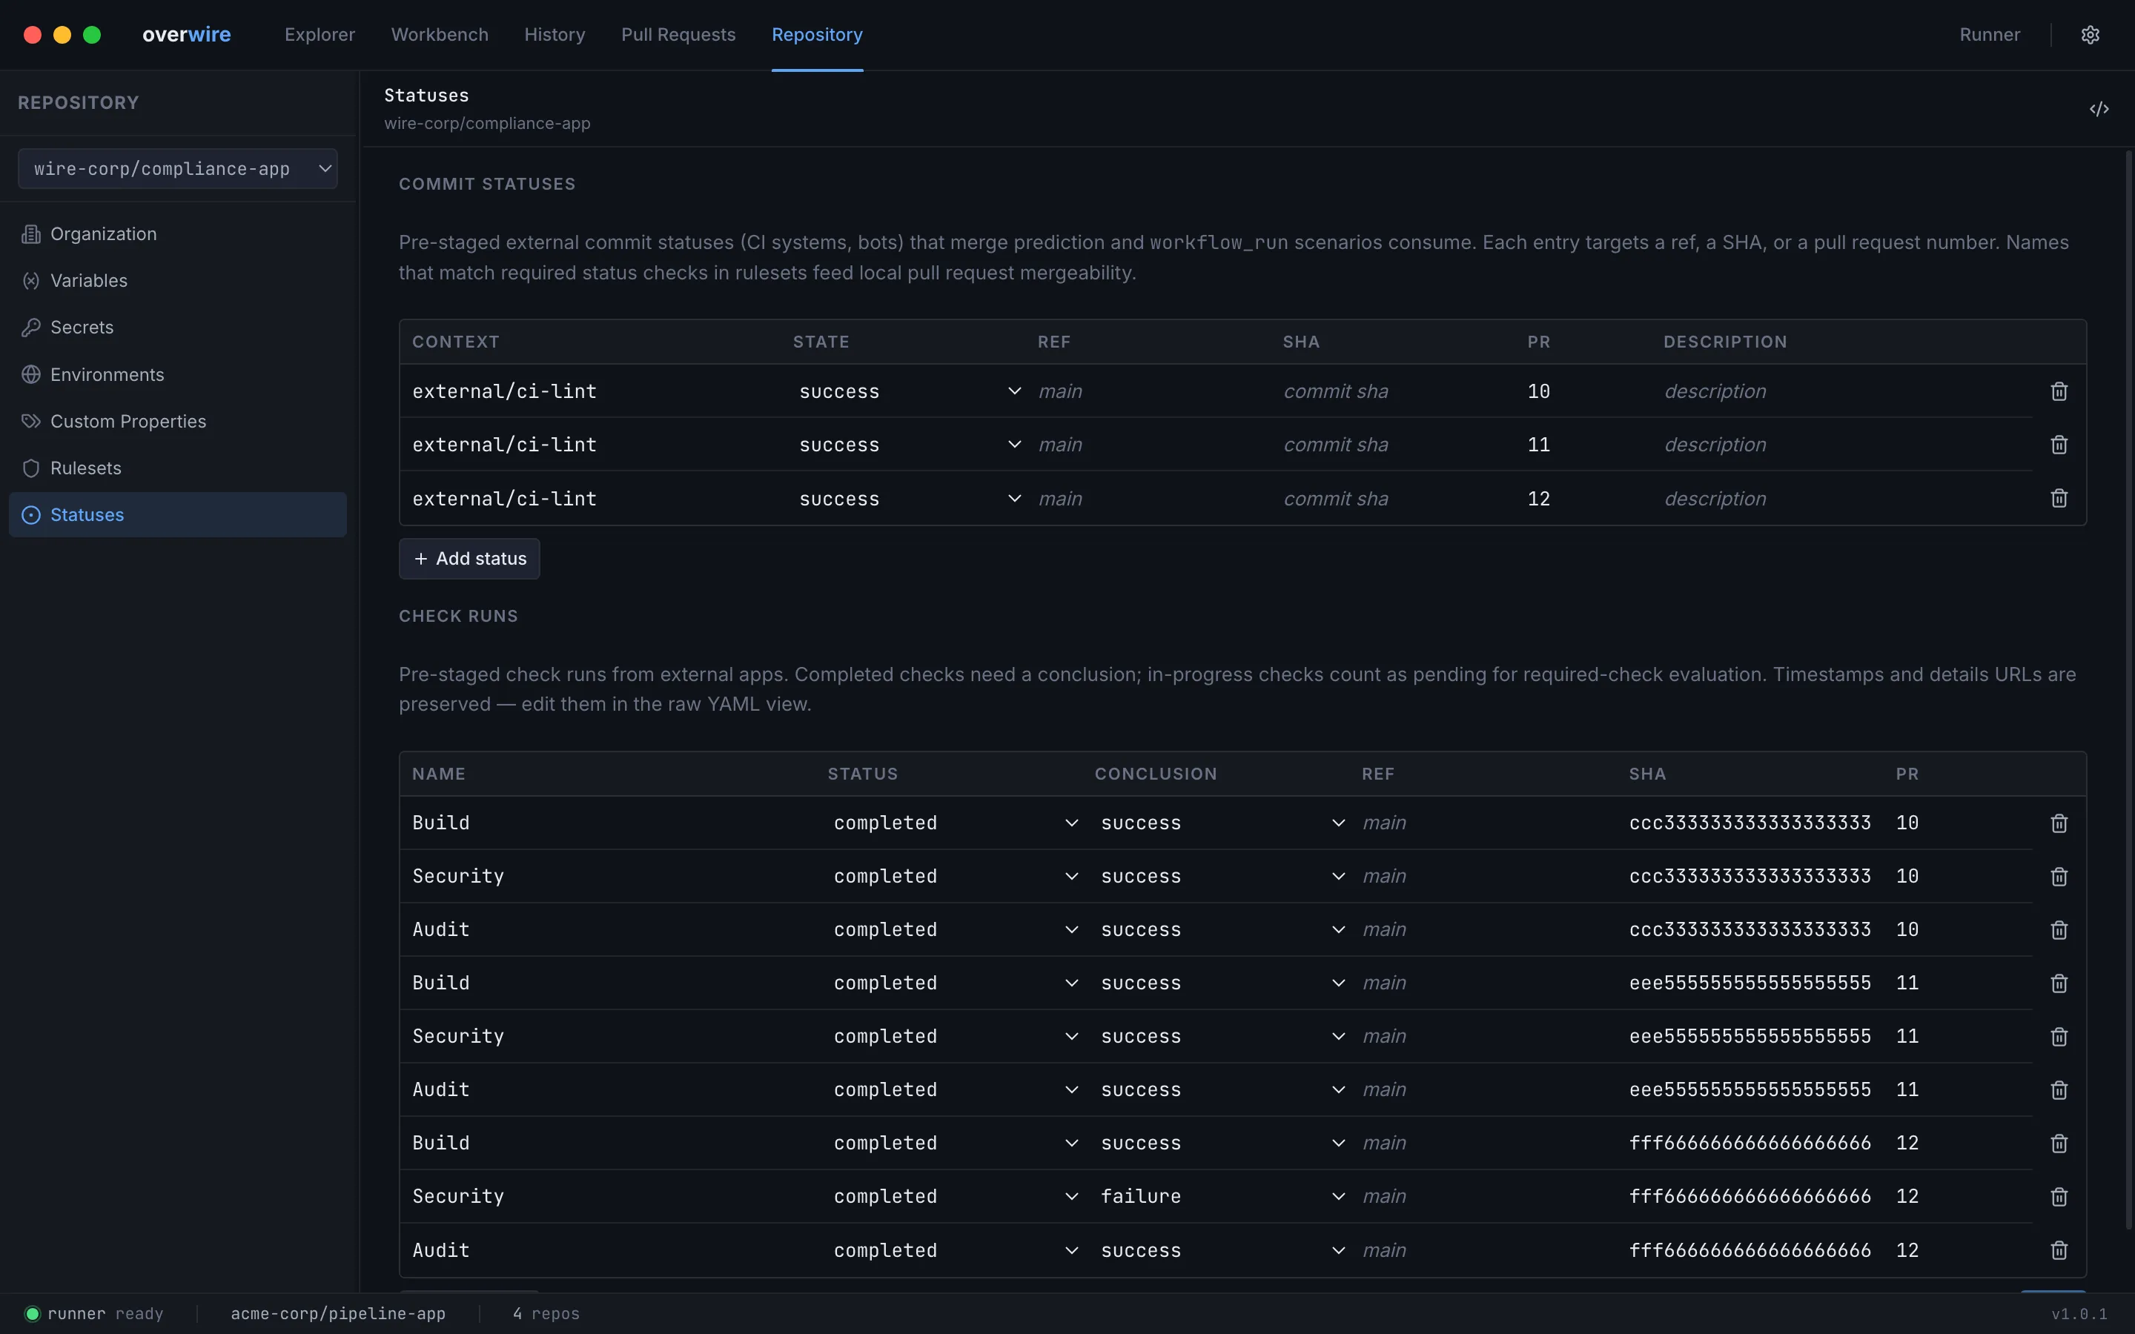This screenshot has height=1334, width=2135.
Task: Open Secrets in the sidebar
Action: click(177, 328)
